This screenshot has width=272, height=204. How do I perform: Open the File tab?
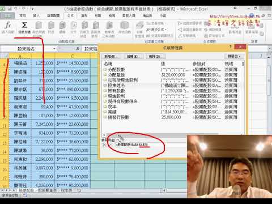point(7,15)
